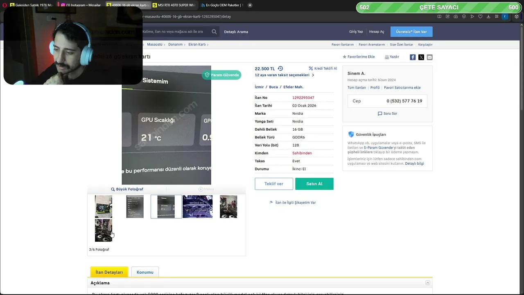Open Donanım breadcrumb category
This screenshot has width=524, height=295.
[x=175, y=44]
